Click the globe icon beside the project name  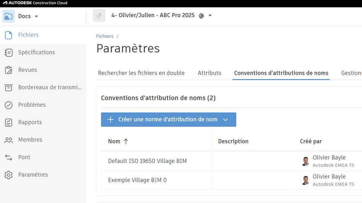201,16
